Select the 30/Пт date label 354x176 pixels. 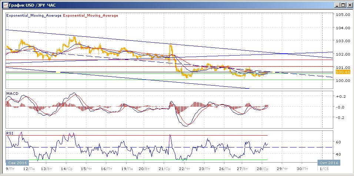tap(303, 169)
